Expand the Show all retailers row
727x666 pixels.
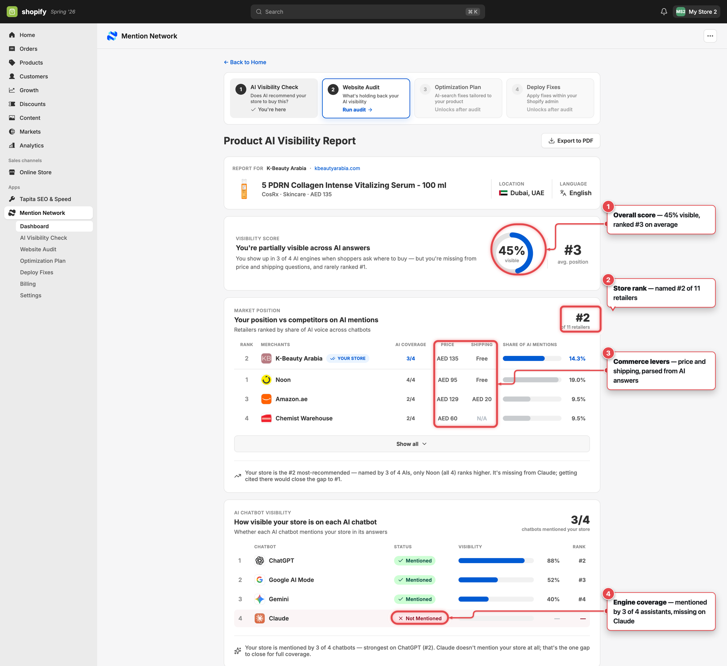(411, 444)
